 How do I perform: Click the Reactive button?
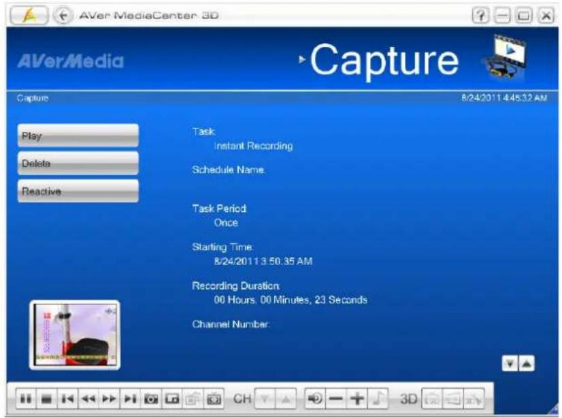(78, 191)
